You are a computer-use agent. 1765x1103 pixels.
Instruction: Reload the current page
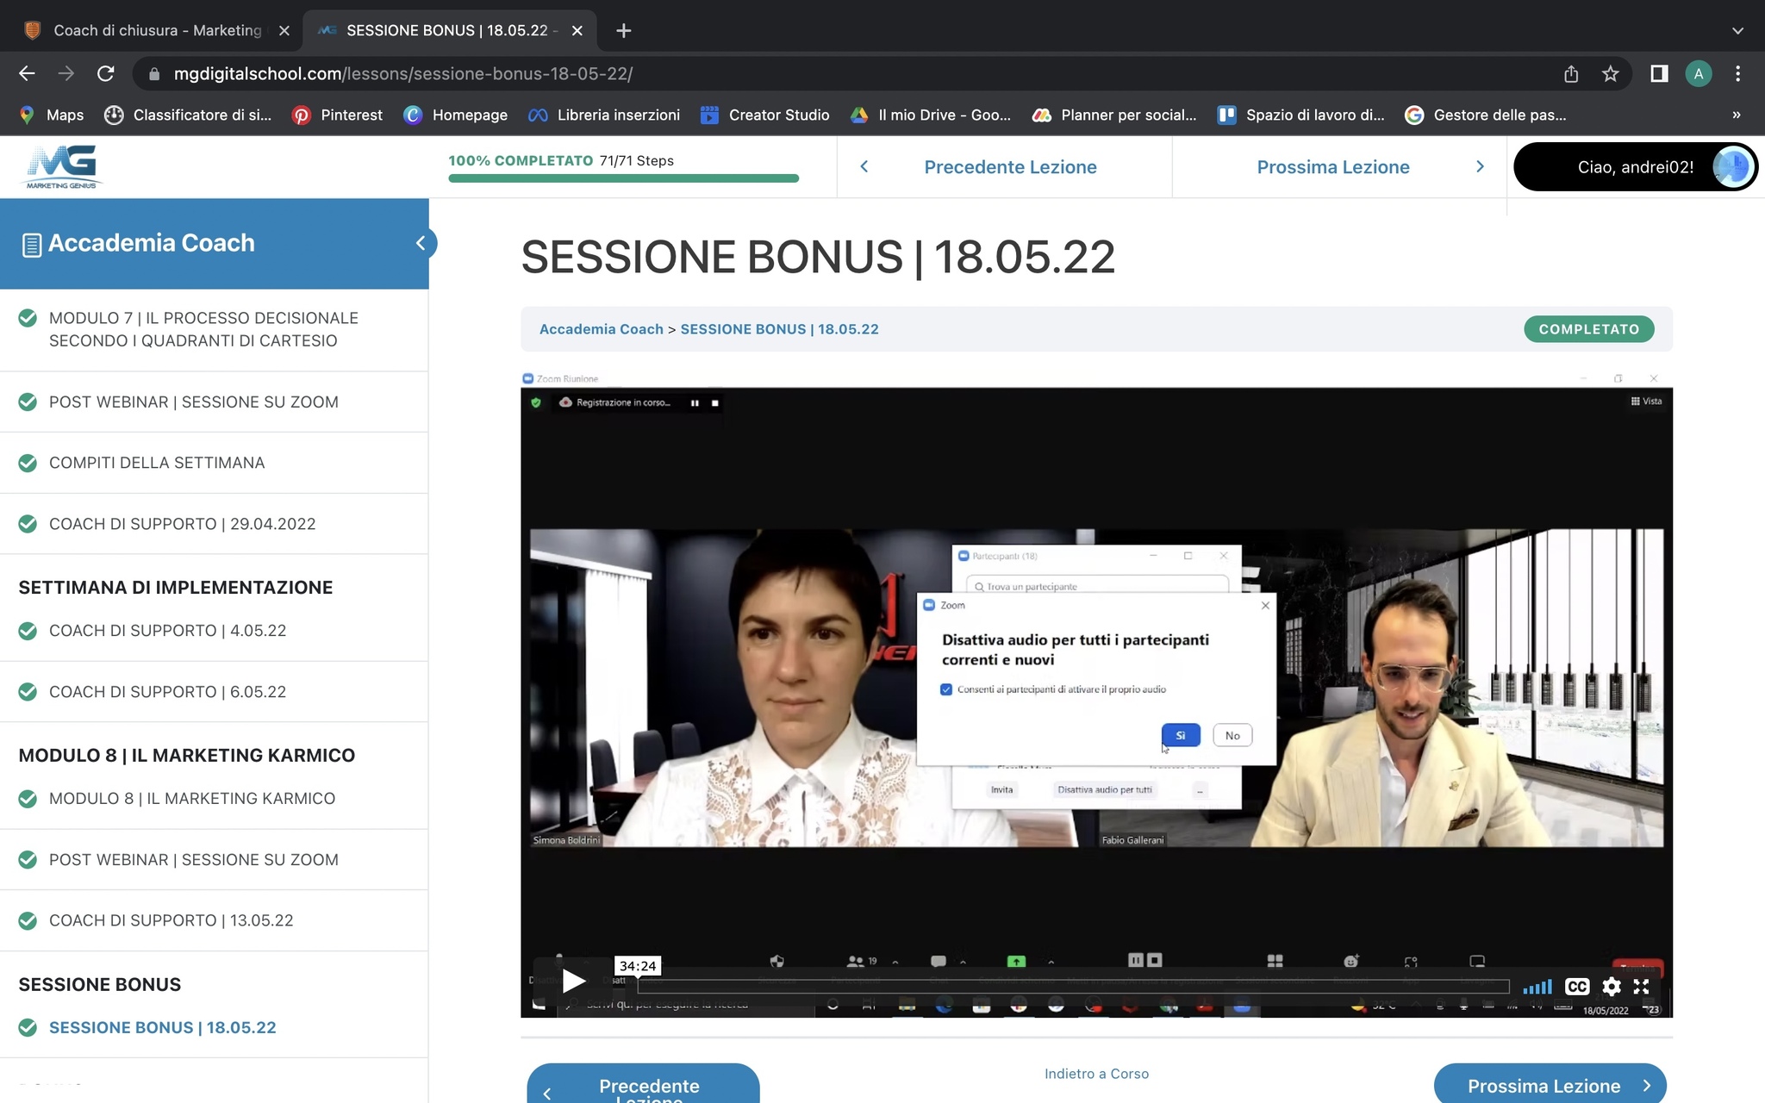[x=105, y=74]
